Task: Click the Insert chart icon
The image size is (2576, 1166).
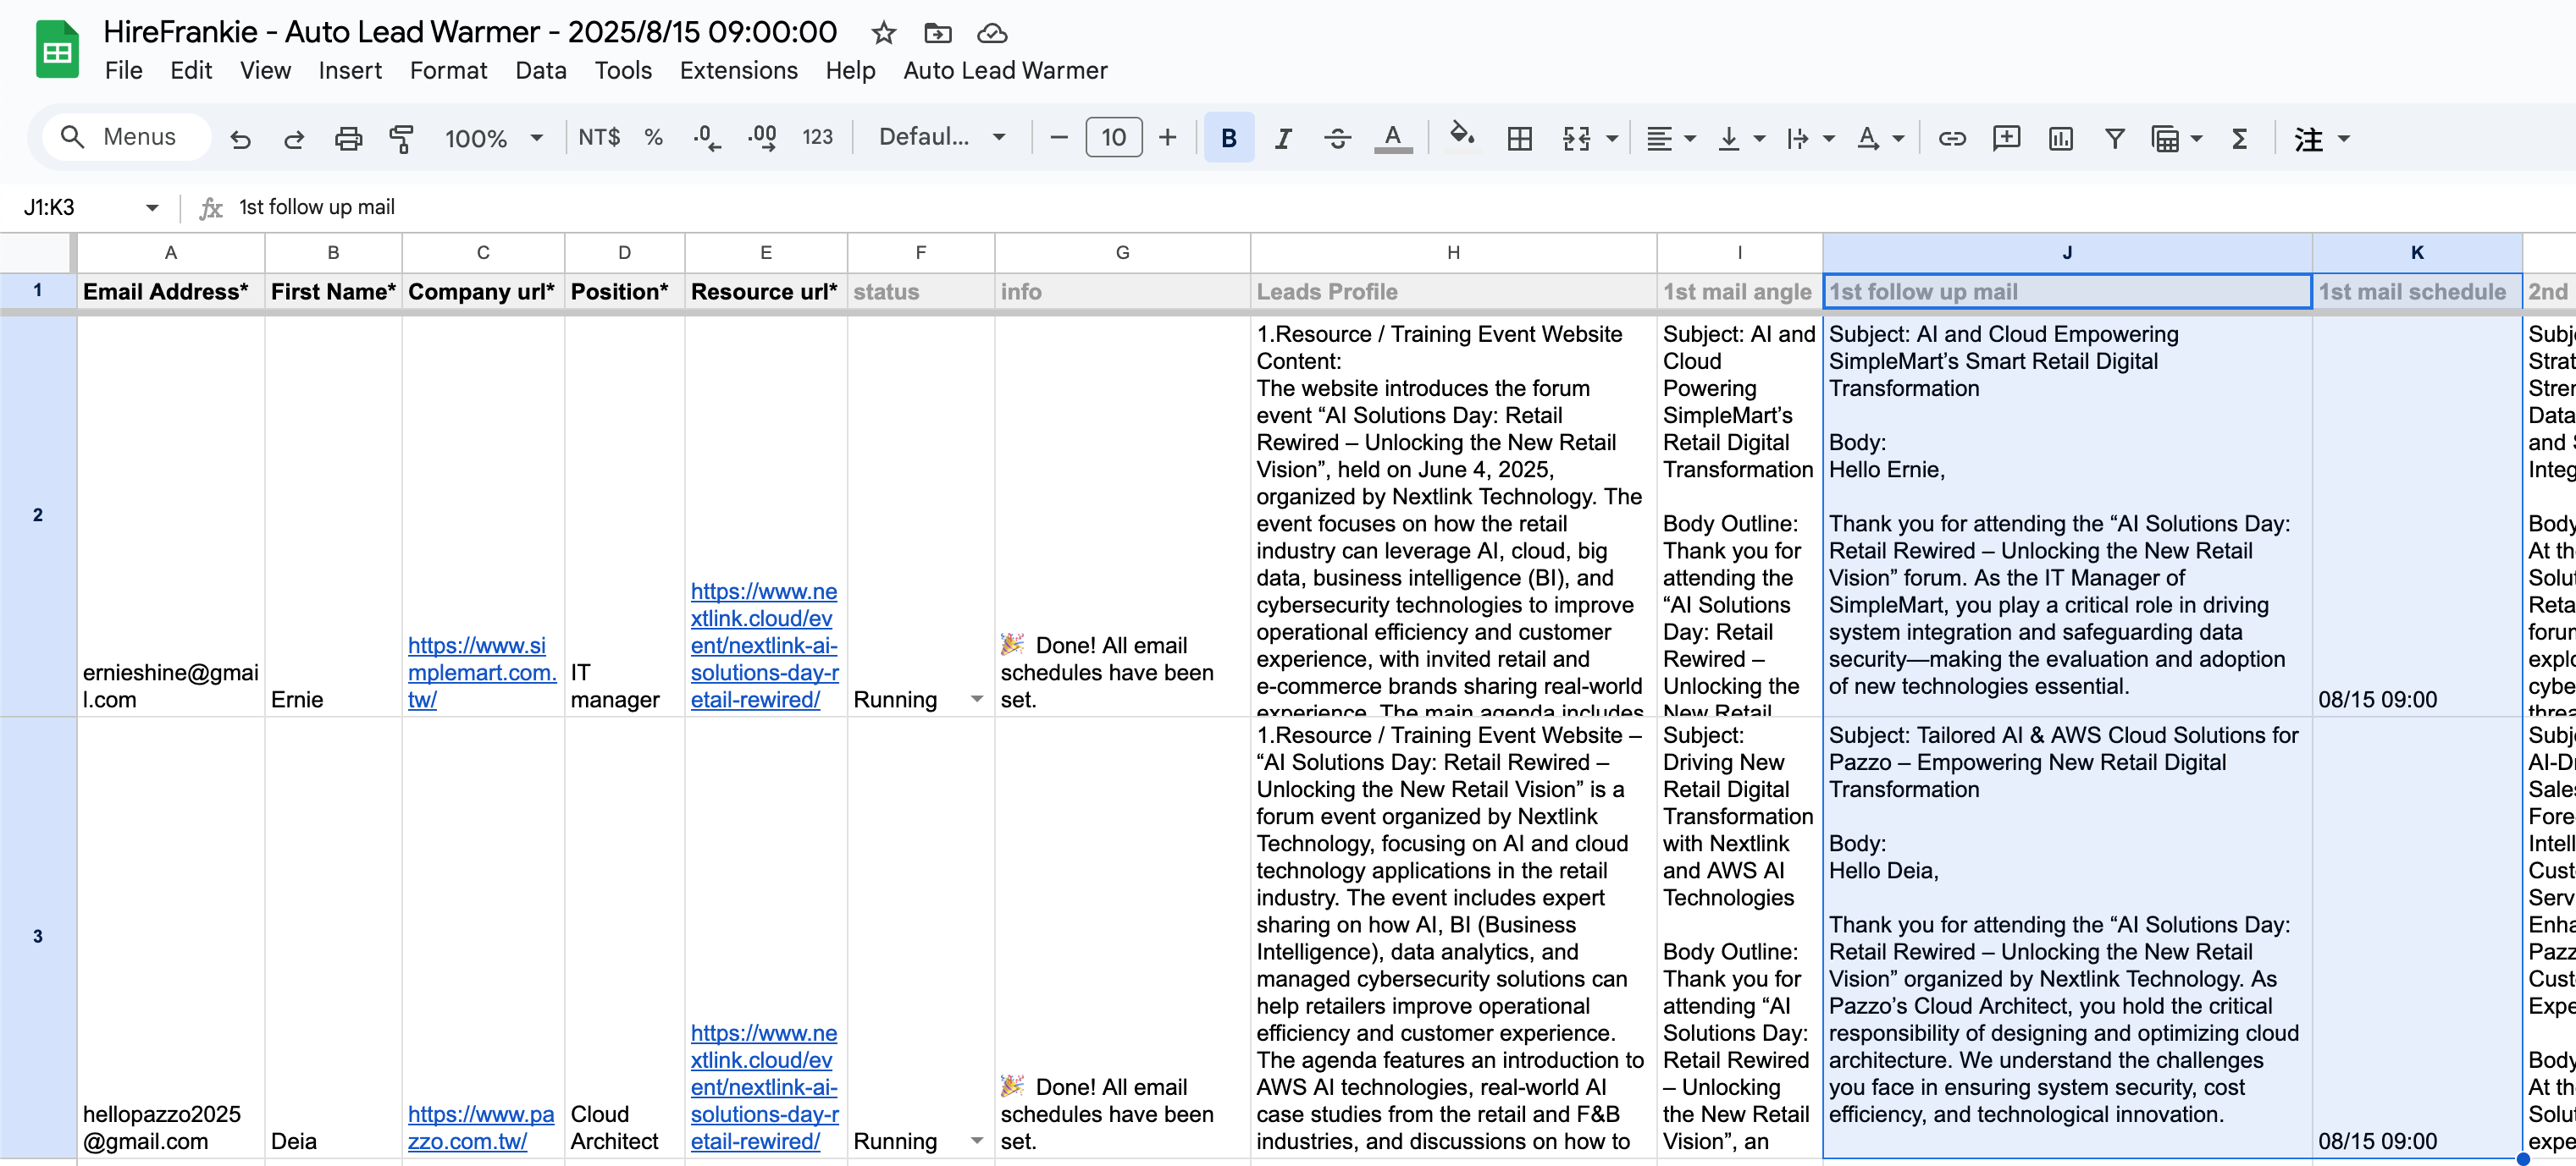Action: click(2060, 138)
